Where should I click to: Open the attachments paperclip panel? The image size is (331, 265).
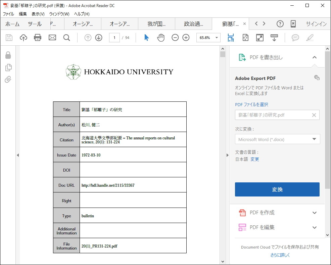tap(8, 80)
